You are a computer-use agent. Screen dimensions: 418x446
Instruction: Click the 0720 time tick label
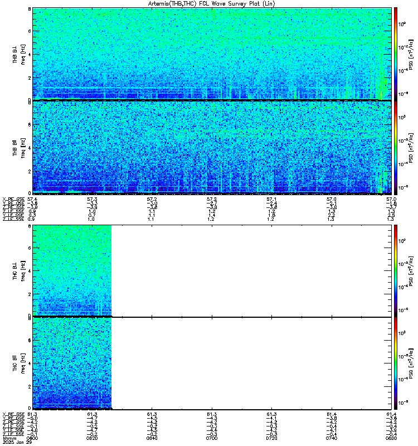point(271,438)
